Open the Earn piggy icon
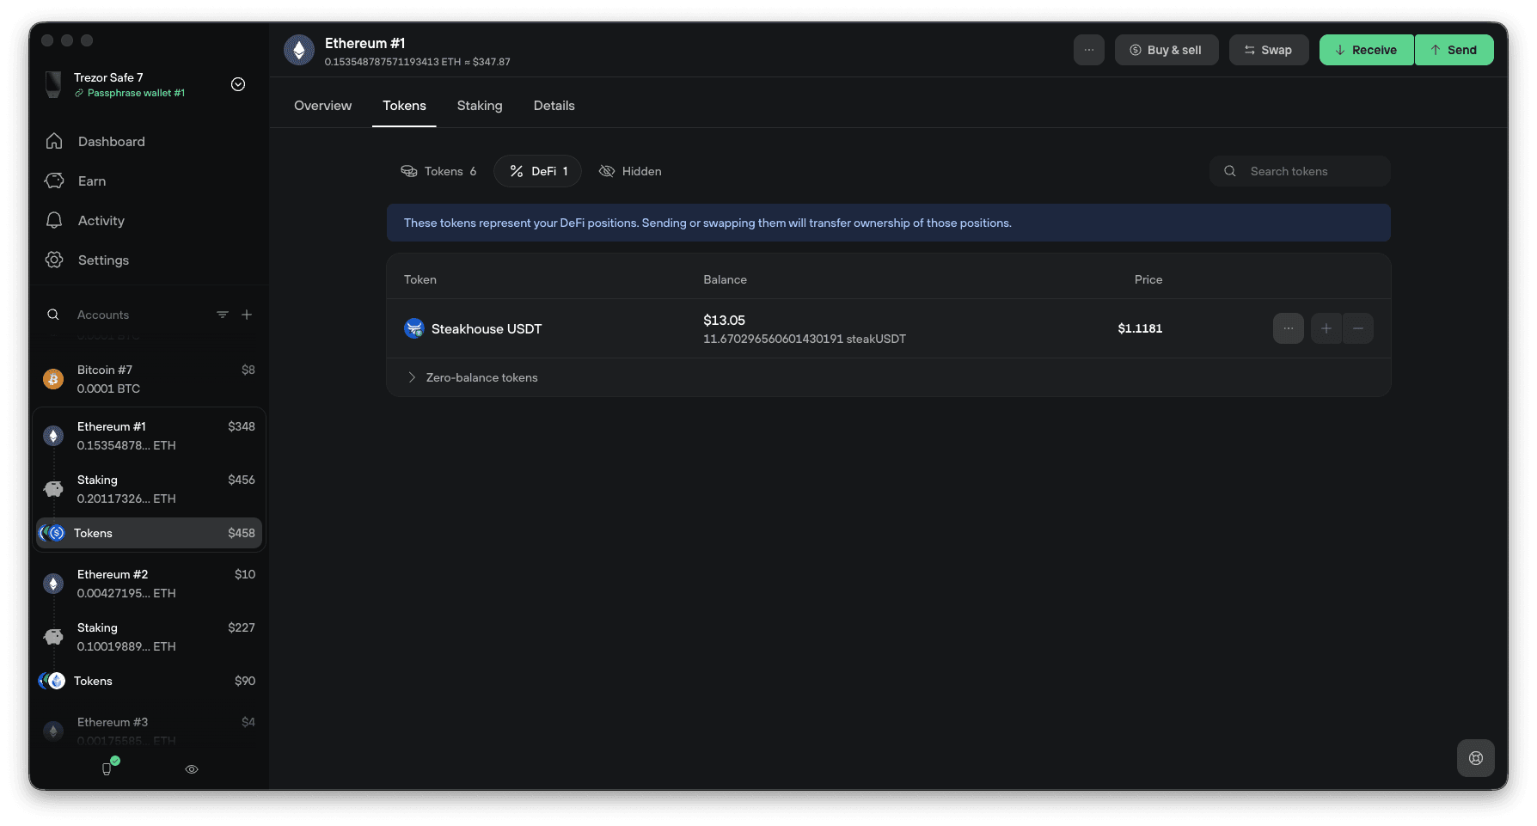 [54, 180]
